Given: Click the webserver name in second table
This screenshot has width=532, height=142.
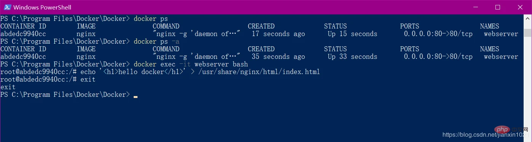Looking at the screenshot, I should pos(501,57).
